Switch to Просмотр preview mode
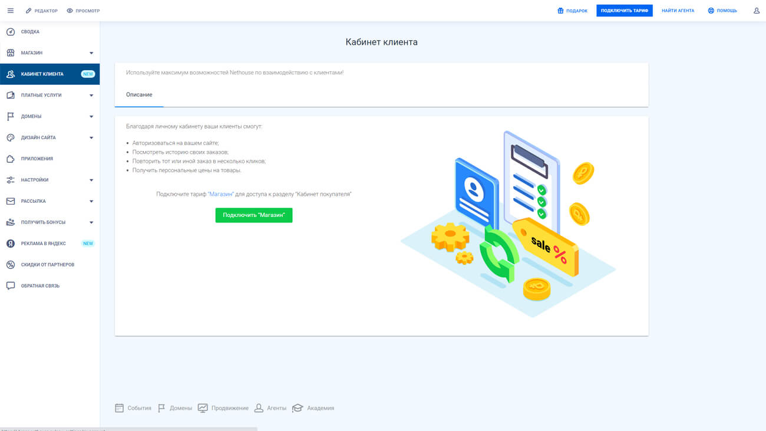 [x=83, y=11]
